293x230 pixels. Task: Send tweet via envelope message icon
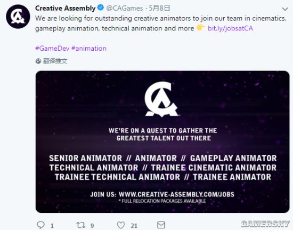coord(161,225)
